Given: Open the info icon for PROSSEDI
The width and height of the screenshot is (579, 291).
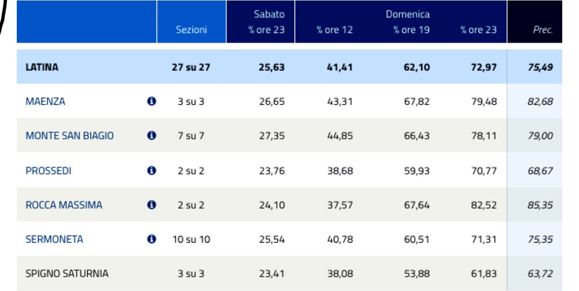Looking at the screenshot, I should pos(151,170).
